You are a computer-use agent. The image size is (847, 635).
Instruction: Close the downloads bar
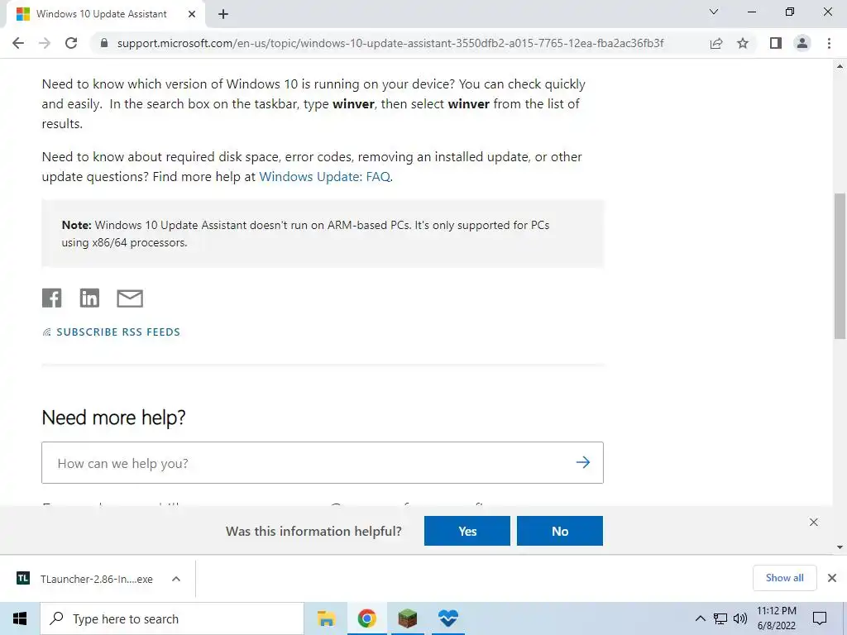point(832,578)
